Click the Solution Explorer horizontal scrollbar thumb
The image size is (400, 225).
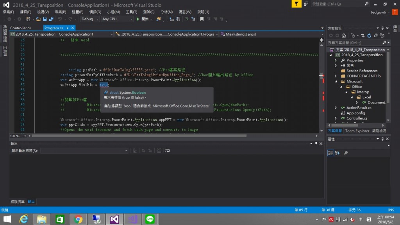click(345, 125)
